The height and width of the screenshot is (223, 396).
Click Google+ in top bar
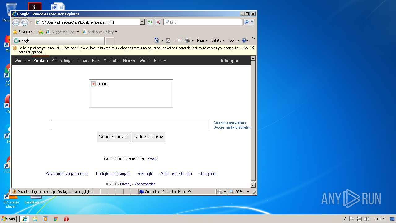pos(23,61)
